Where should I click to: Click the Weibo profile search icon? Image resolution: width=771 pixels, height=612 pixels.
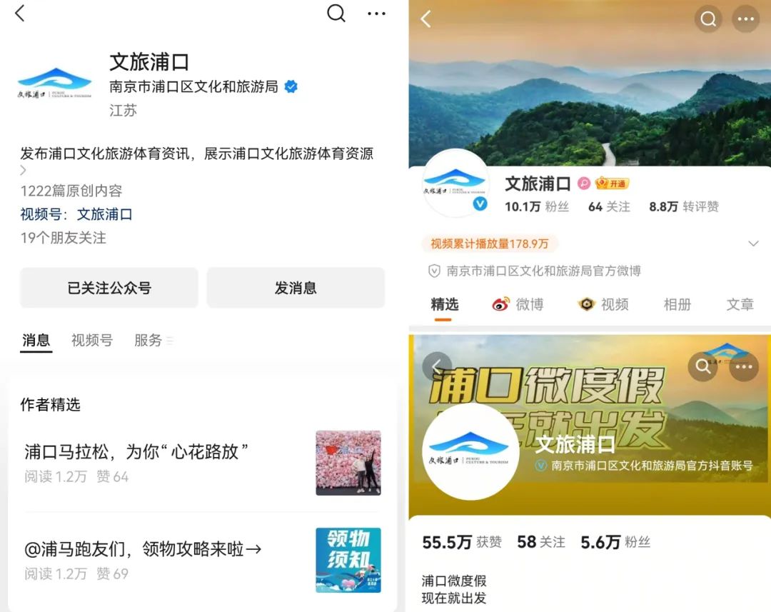pos(708,19)
